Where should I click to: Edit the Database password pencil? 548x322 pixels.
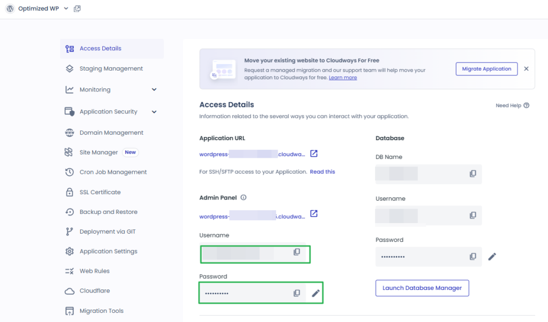coord(492,257)
